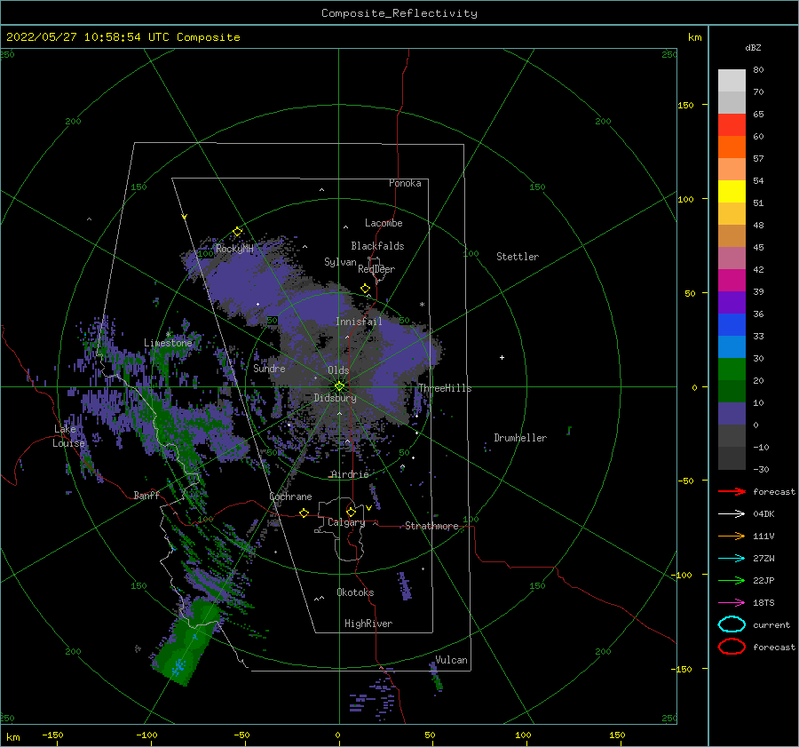Select the red swatch between 65 and 60 dBZ
The image size is (799, 747).
click(732, 125)
